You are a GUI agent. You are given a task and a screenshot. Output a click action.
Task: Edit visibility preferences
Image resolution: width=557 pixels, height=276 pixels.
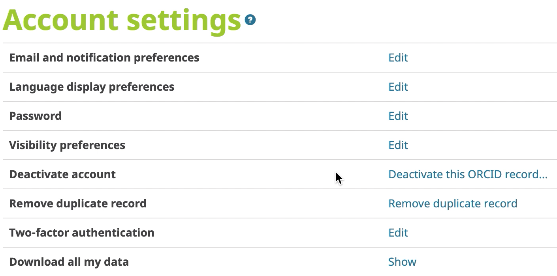398,145
